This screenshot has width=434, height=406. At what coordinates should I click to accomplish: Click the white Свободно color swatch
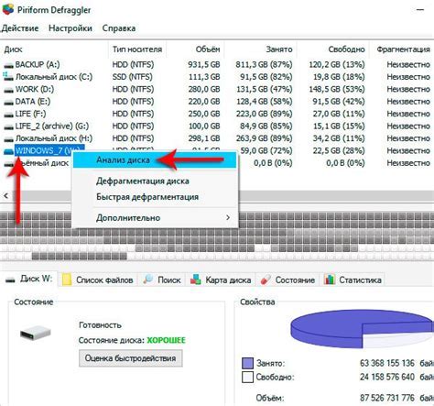247,377
